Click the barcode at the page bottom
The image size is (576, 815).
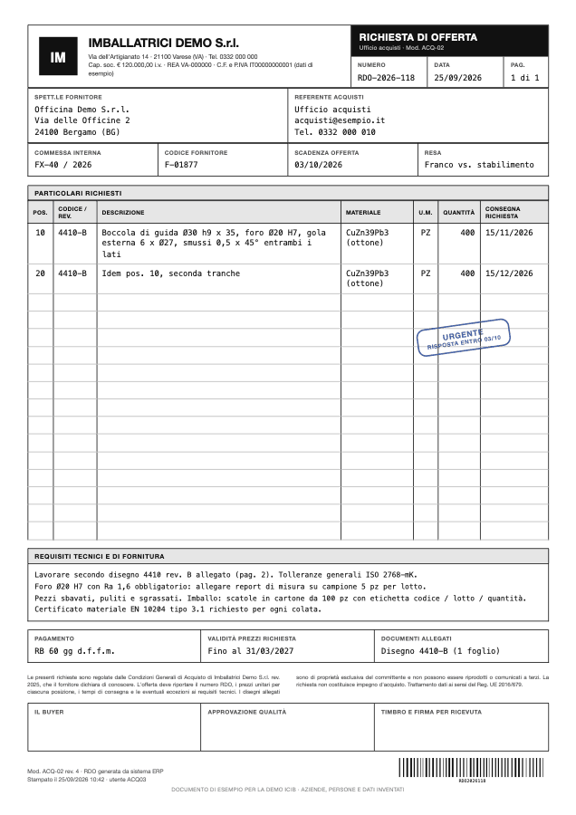472,768
